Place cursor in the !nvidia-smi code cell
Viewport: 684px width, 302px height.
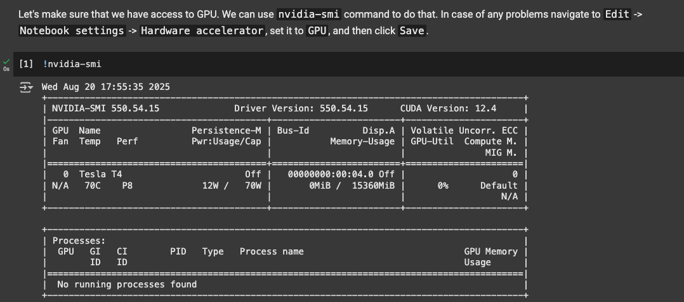348,65
